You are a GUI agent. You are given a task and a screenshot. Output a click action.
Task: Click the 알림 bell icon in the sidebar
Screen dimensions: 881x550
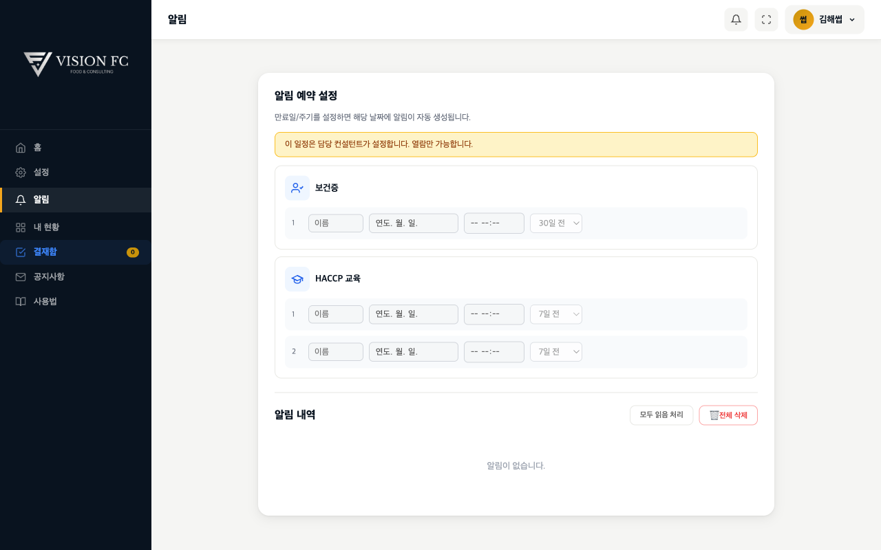tap(21, 200)
